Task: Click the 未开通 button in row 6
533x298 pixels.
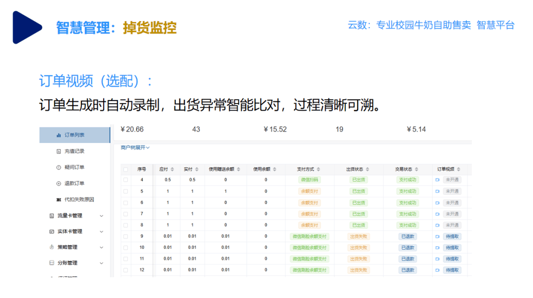Action: (x=452, y=203)
